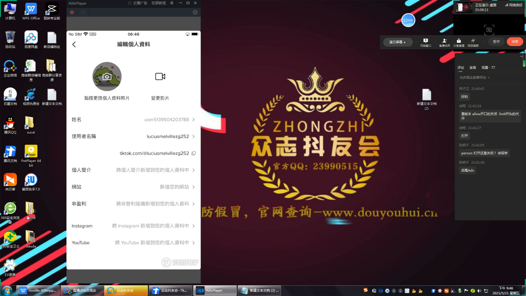Image resolution: width=526 pixels, height=296 pixels.
Task: Click the luciusmelvillezg252 username value
Action: pos(168,136)
